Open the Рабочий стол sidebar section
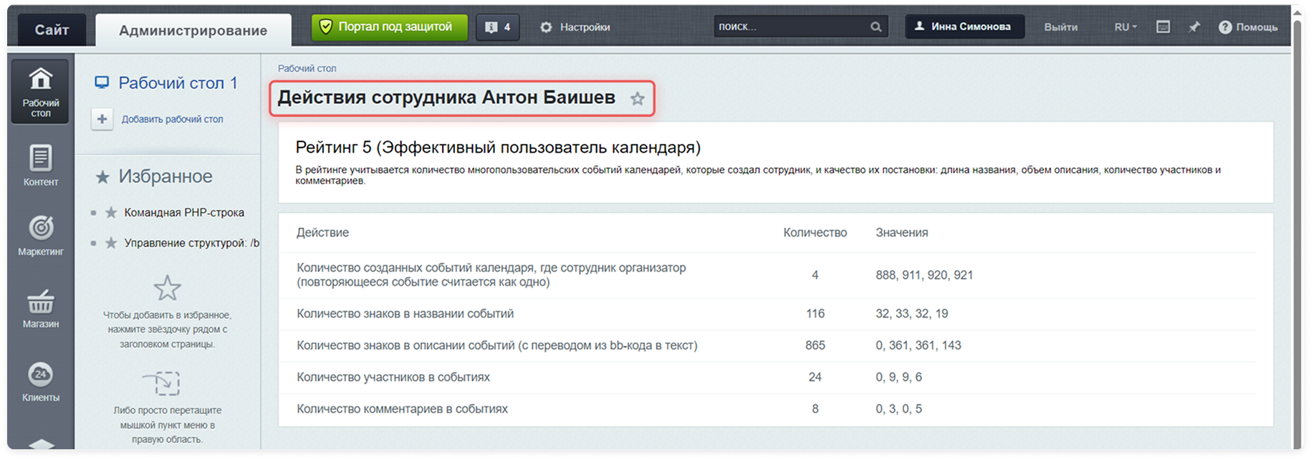 point(41,92)
